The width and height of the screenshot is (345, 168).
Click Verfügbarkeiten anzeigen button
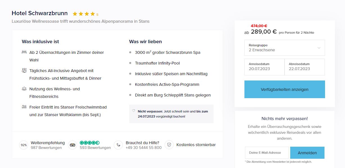point(285,89)
